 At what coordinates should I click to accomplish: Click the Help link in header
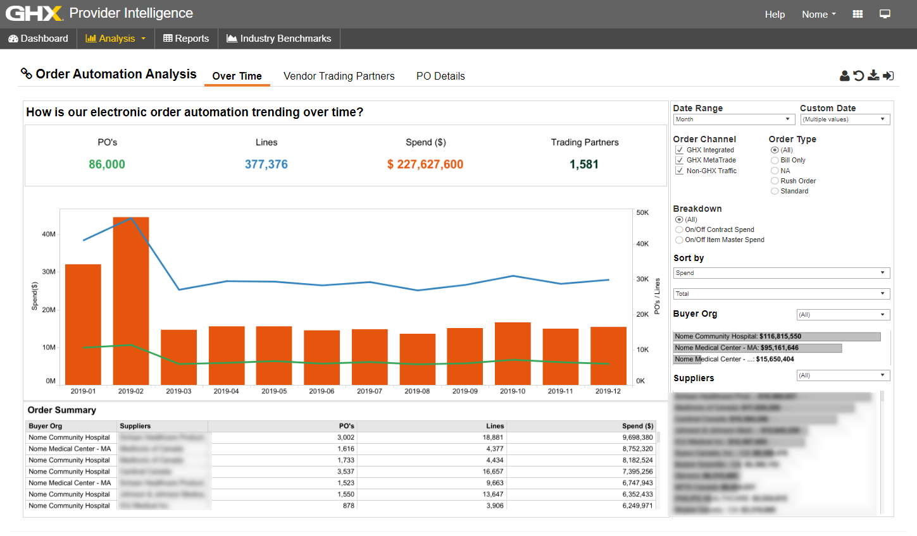tap(775, 14)
